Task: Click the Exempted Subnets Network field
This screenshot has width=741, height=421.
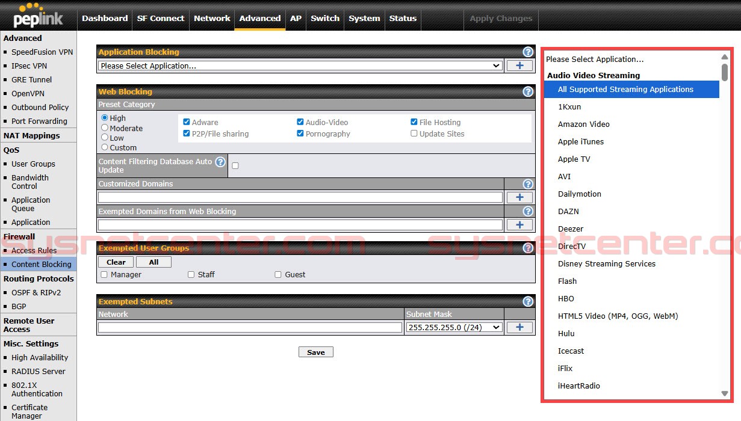Action: (x=250, y=327)
